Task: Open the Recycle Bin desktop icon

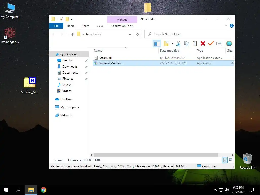Action: pyautogui.click(x=247, y=161)
